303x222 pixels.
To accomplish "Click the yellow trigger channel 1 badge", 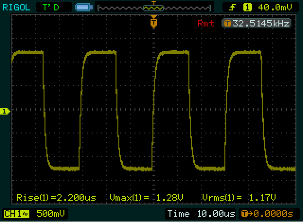I will click(247, 8).
